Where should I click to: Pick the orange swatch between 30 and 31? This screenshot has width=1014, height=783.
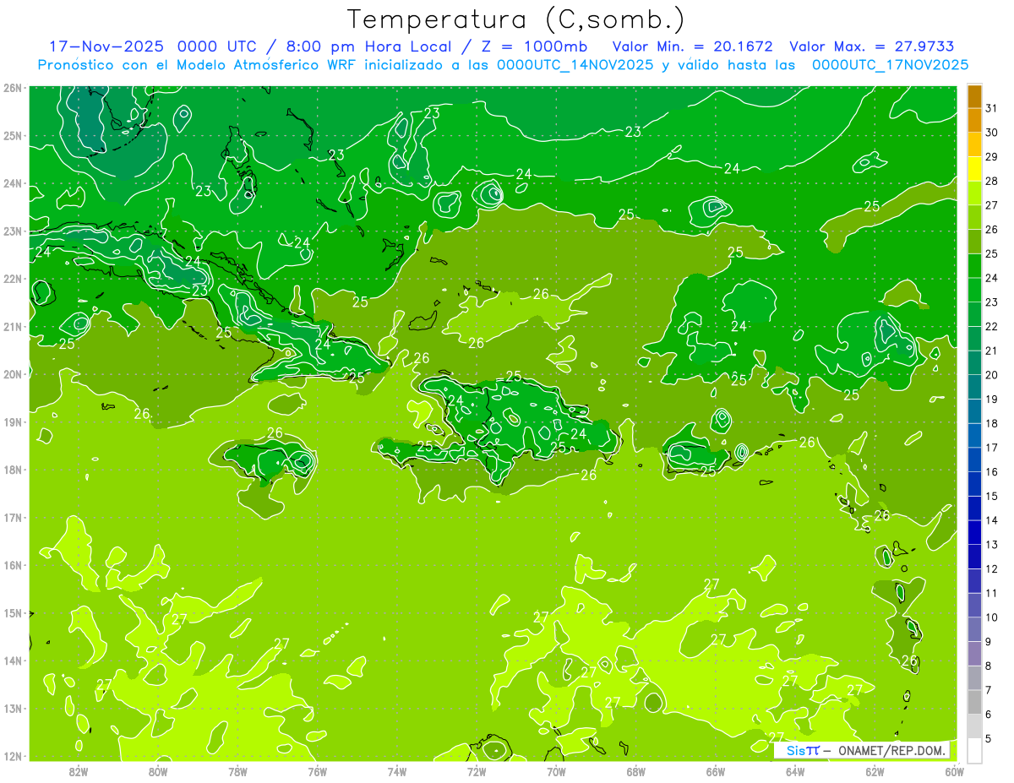pyautogui.click(x=974, y=120)
